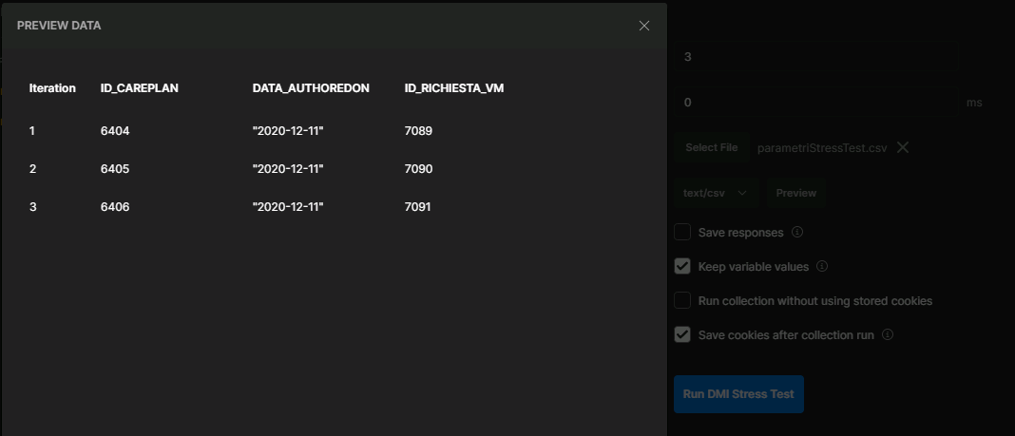The width and height of the screenshot is (1015, 436).
Task: Focus the iterations field showing 3
Action: [x=816, y=56]
